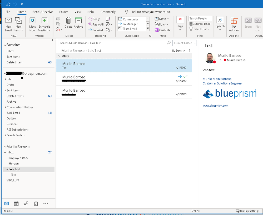The image size is (263, 215).
Task: Click the Search People field
Action: [x=200, y=18]
